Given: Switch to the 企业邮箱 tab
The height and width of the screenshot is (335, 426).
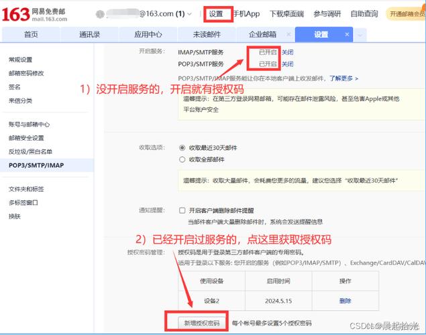Looking at the screenshot, I should click(262, 34).
